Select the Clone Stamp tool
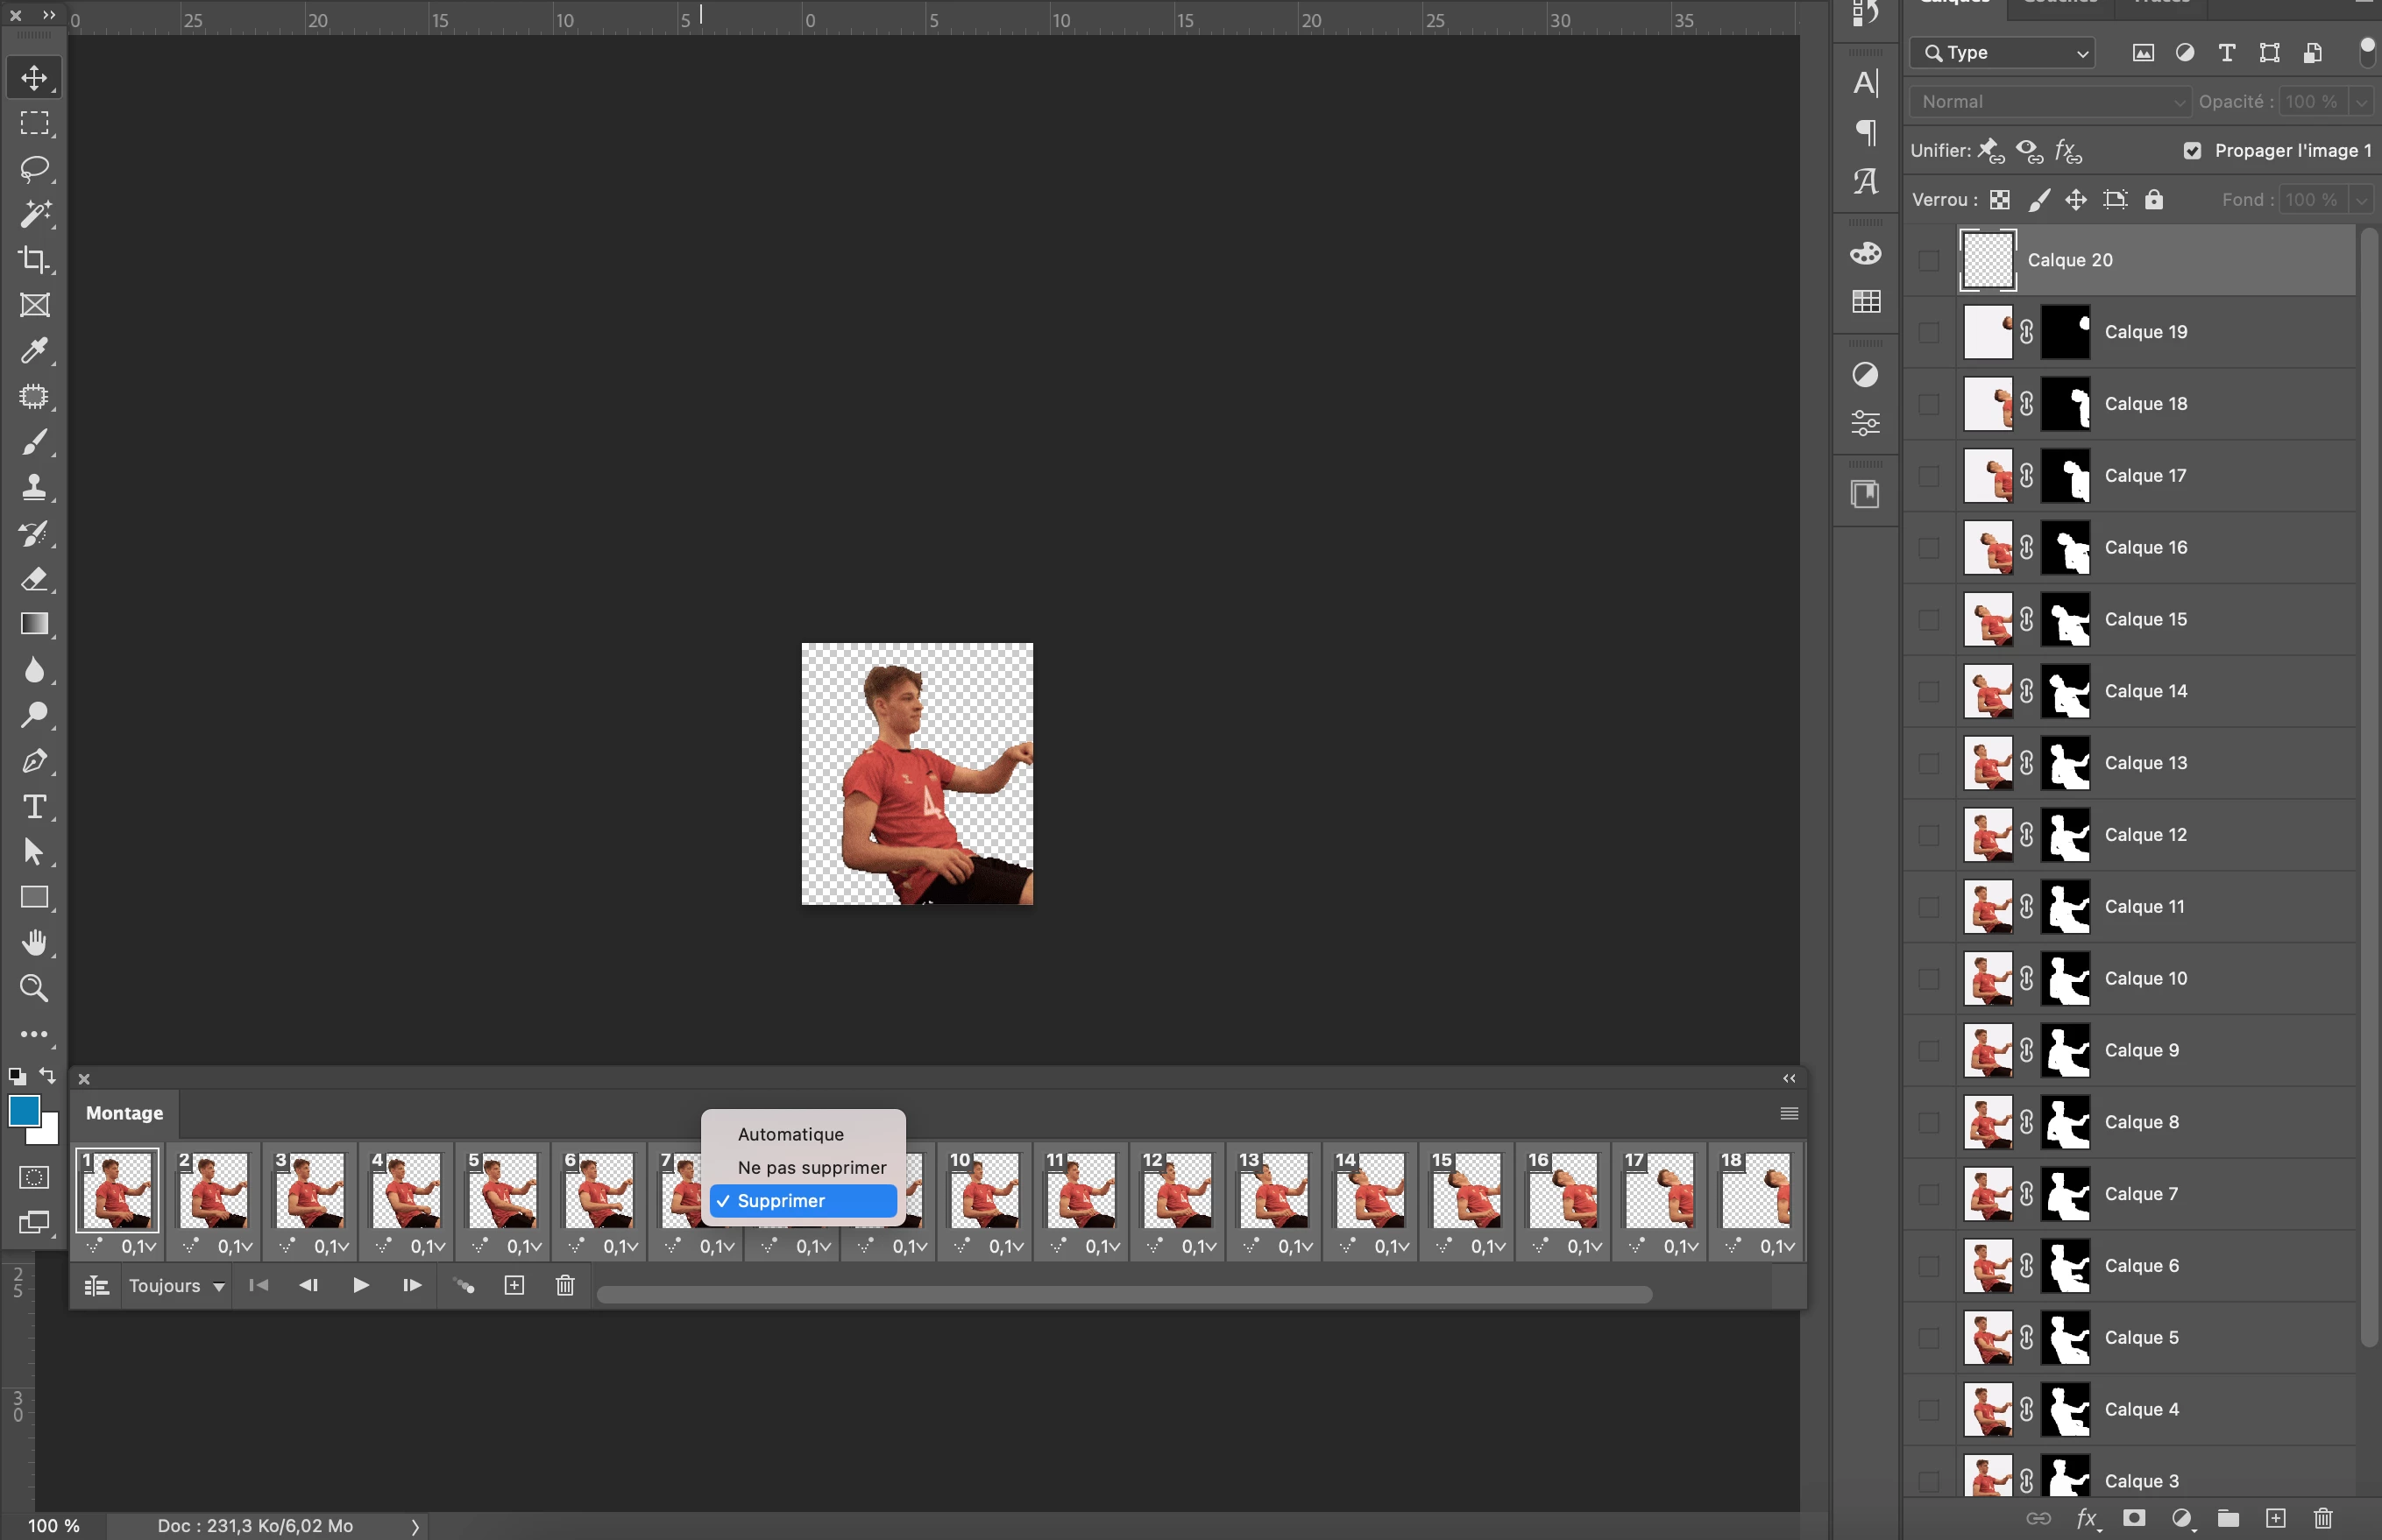This screenshot has width=2382, height=1540. coord(34,487)
